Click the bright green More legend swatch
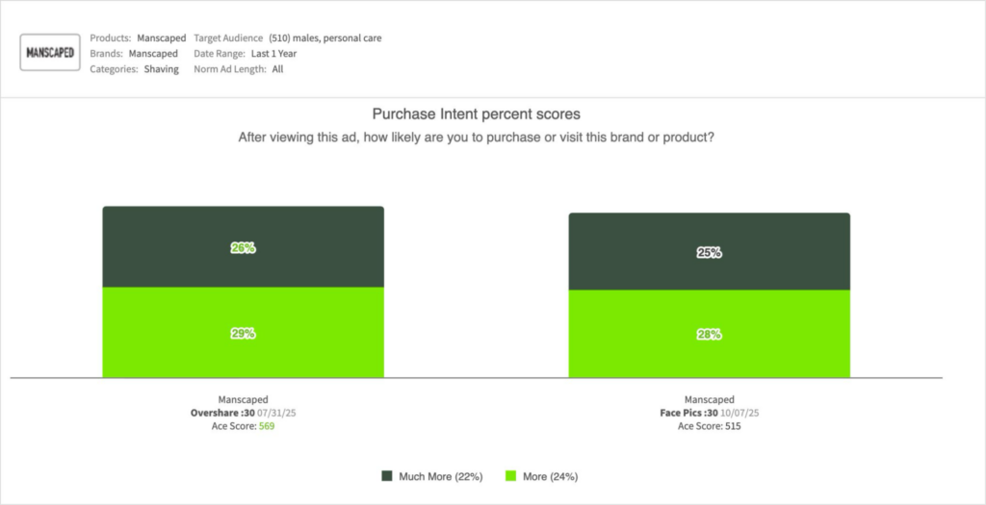Image resolution: width=986 pixels, height=505 pixels. tap(511, 476)
